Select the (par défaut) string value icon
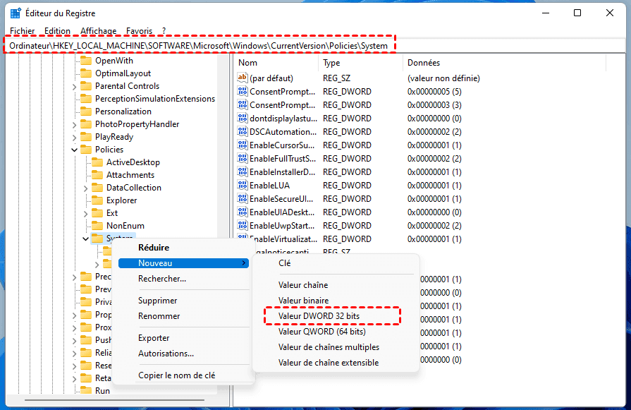Screen dimensions: 631x410 tap(243, 78)
